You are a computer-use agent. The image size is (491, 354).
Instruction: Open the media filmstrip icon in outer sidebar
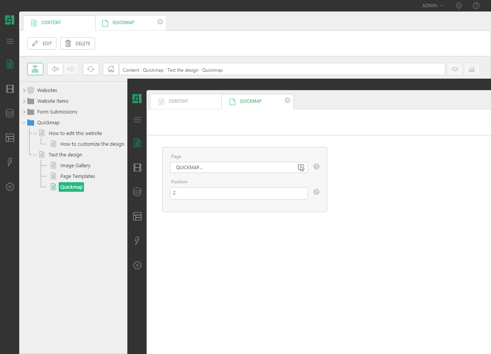pyautogui.click(x=10, y=89)
